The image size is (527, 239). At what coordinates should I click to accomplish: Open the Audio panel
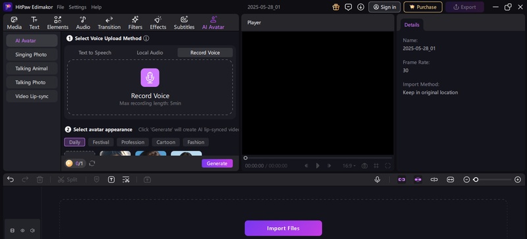(x=83, y=23)
